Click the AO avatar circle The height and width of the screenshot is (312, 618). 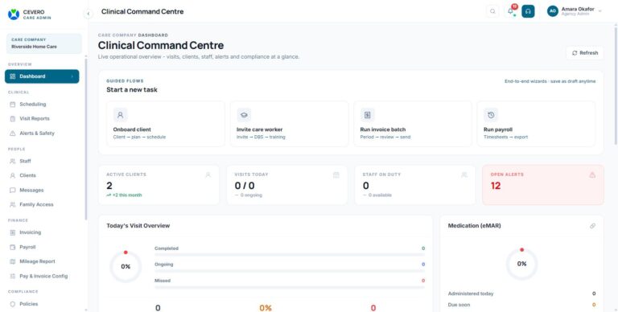coord(553,11)
